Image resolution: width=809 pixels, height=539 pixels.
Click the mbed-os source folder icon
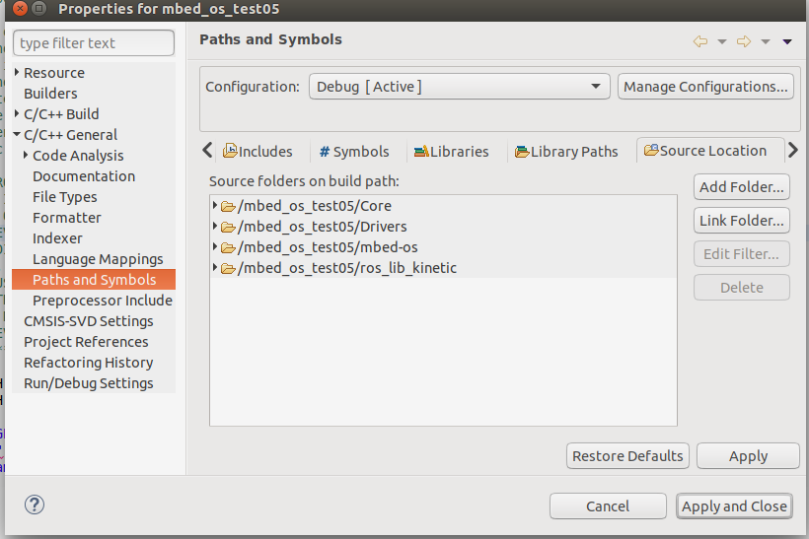pyautogui.click(x=227, y=247)
